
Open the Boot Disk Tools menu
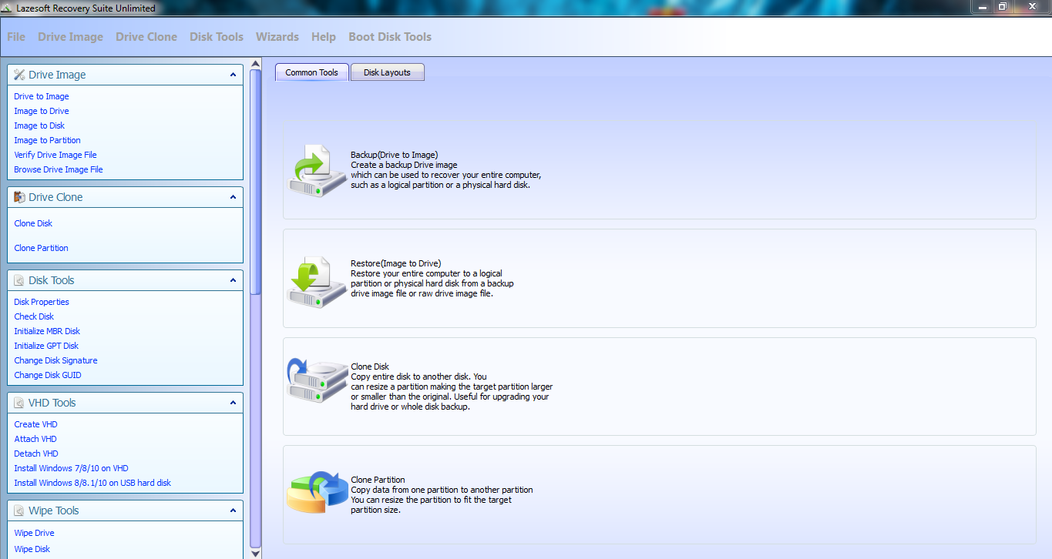click(390, 37)
